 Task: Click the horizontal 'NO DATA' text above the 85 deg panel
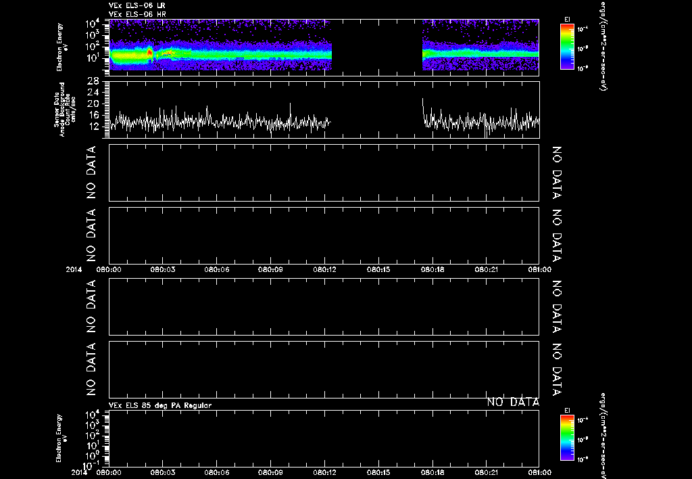coord(513,402)
